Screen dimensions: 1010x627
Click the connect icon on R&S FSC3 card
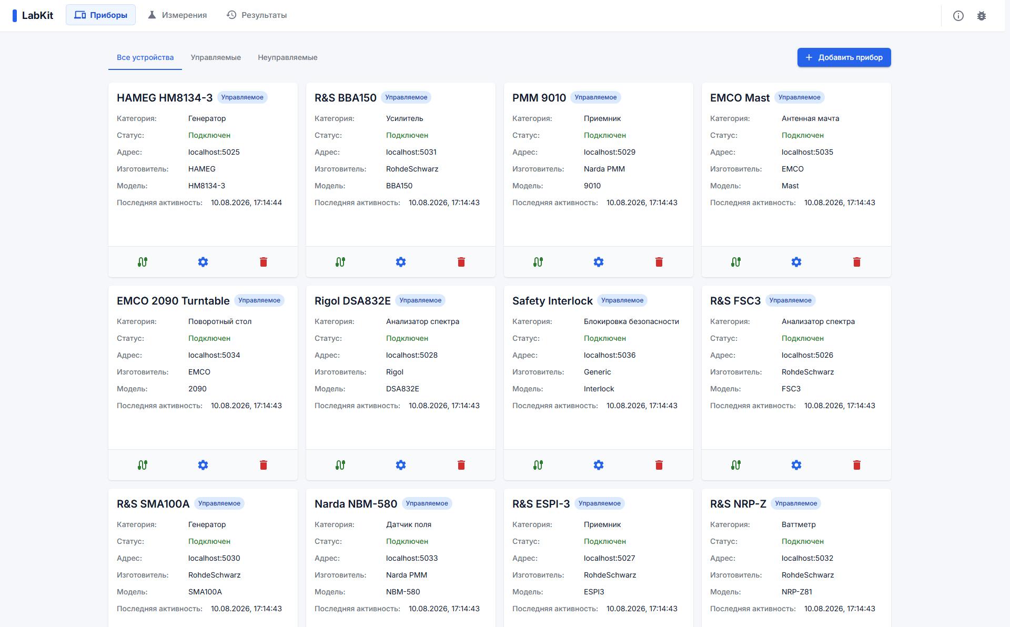point(736,465)
